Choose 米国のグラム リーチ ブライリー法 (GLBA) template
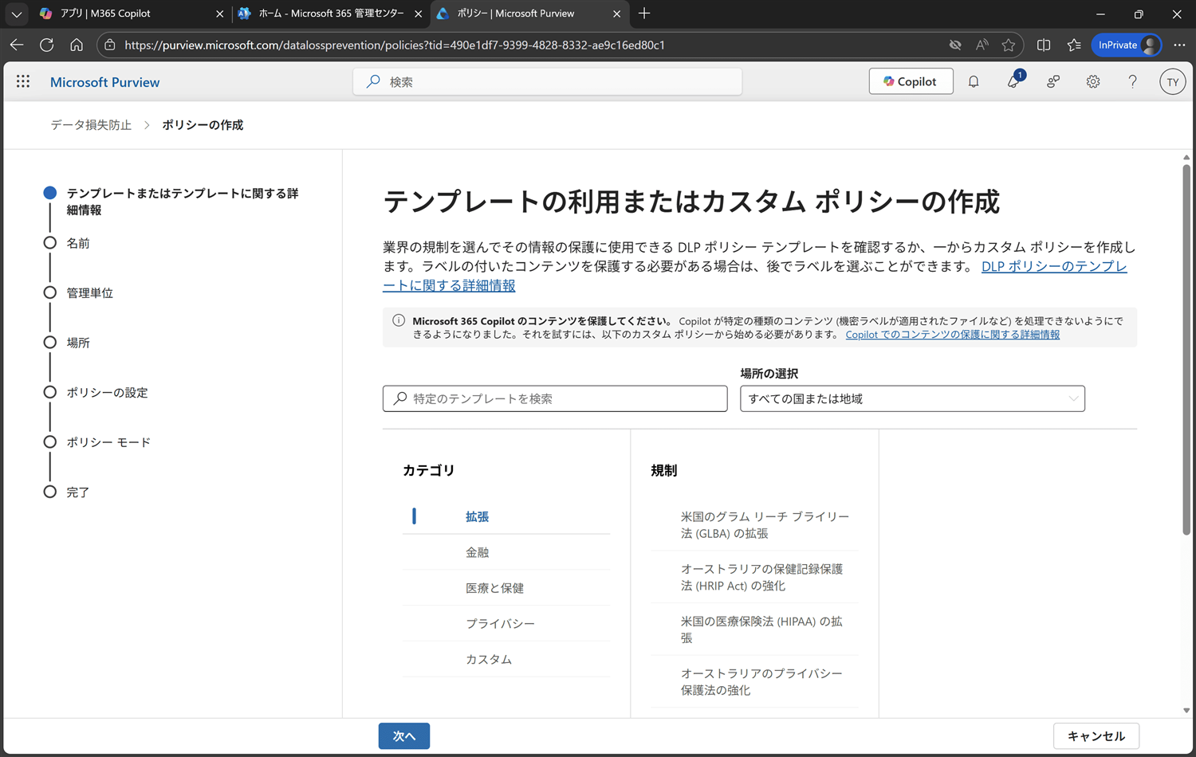Screen dimensions: 1196x757 (754, 525)
